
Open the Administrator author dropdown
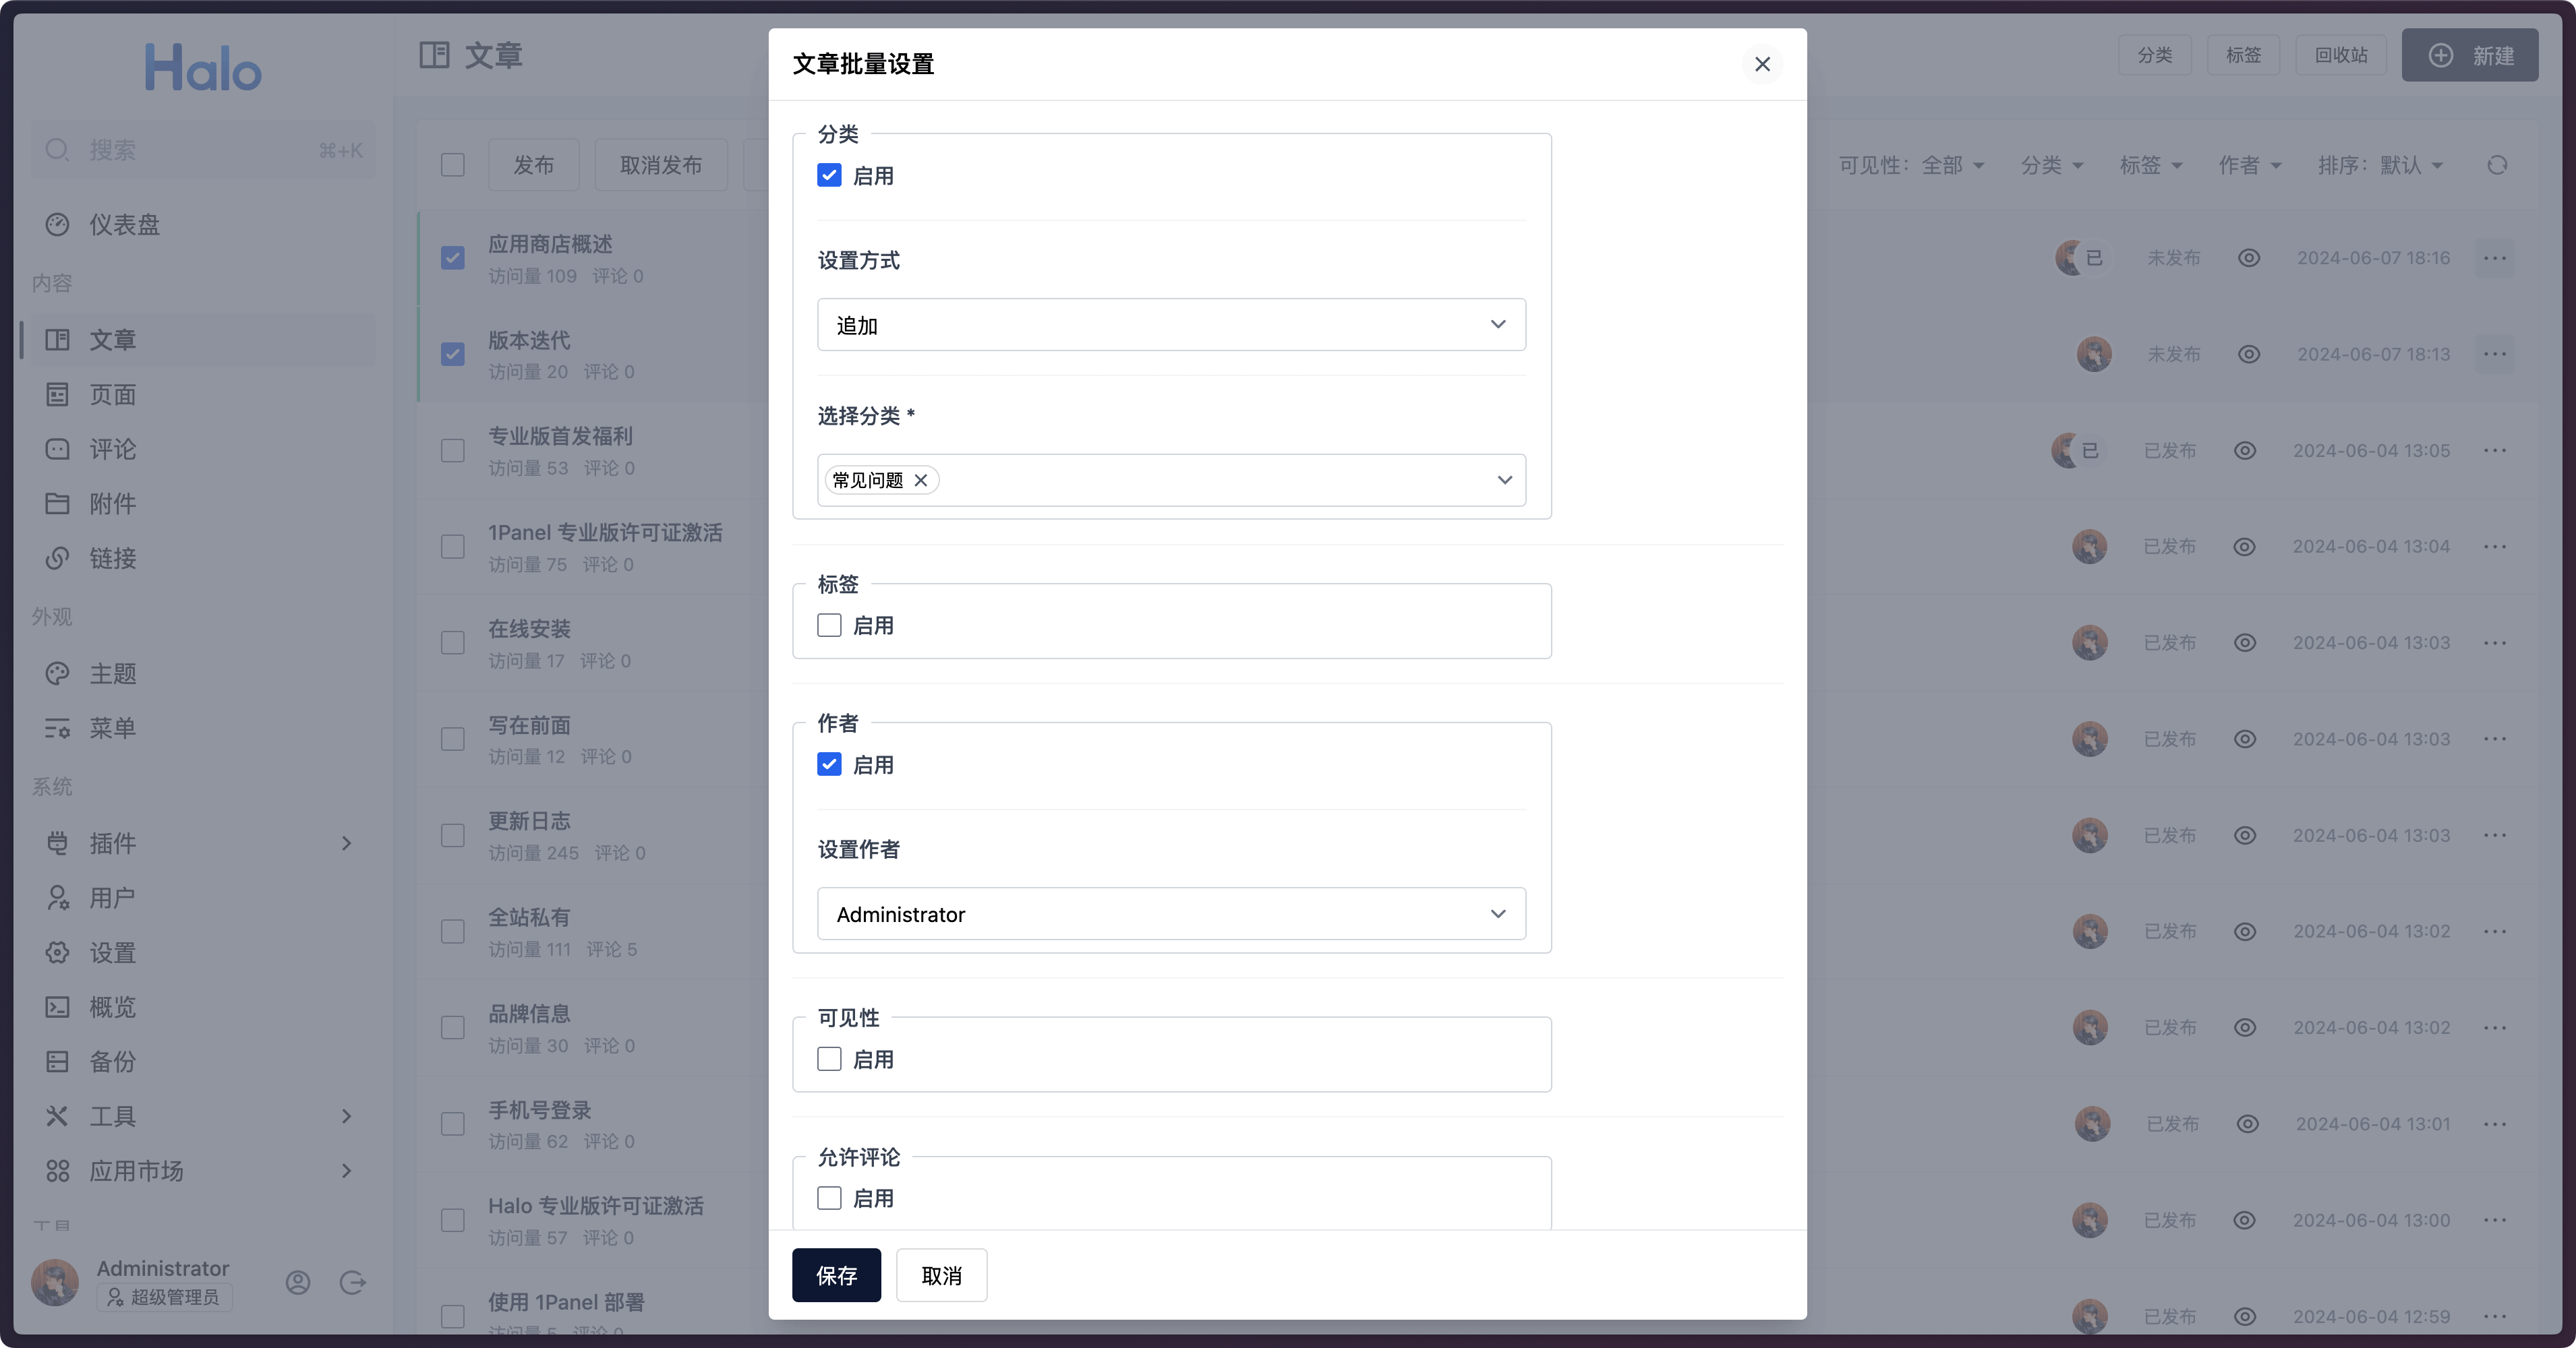point(1171,915)
